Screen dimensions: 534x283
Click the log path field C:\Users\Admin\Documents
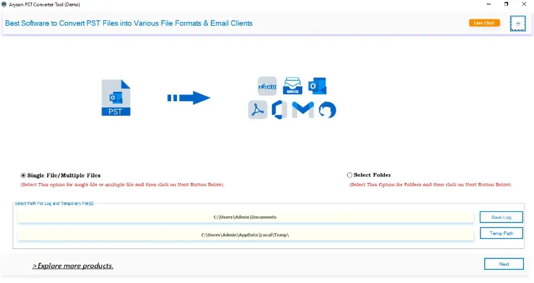[x=245, y=217]
